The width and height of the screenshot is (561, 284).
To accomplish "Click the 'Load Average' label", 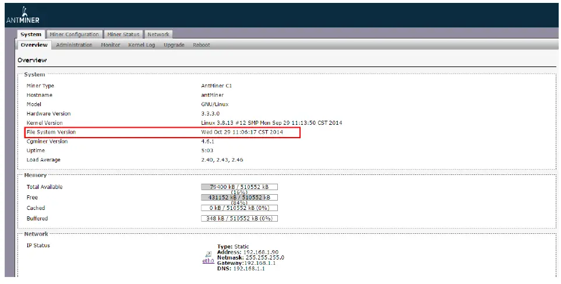I will tap(43, 160).
